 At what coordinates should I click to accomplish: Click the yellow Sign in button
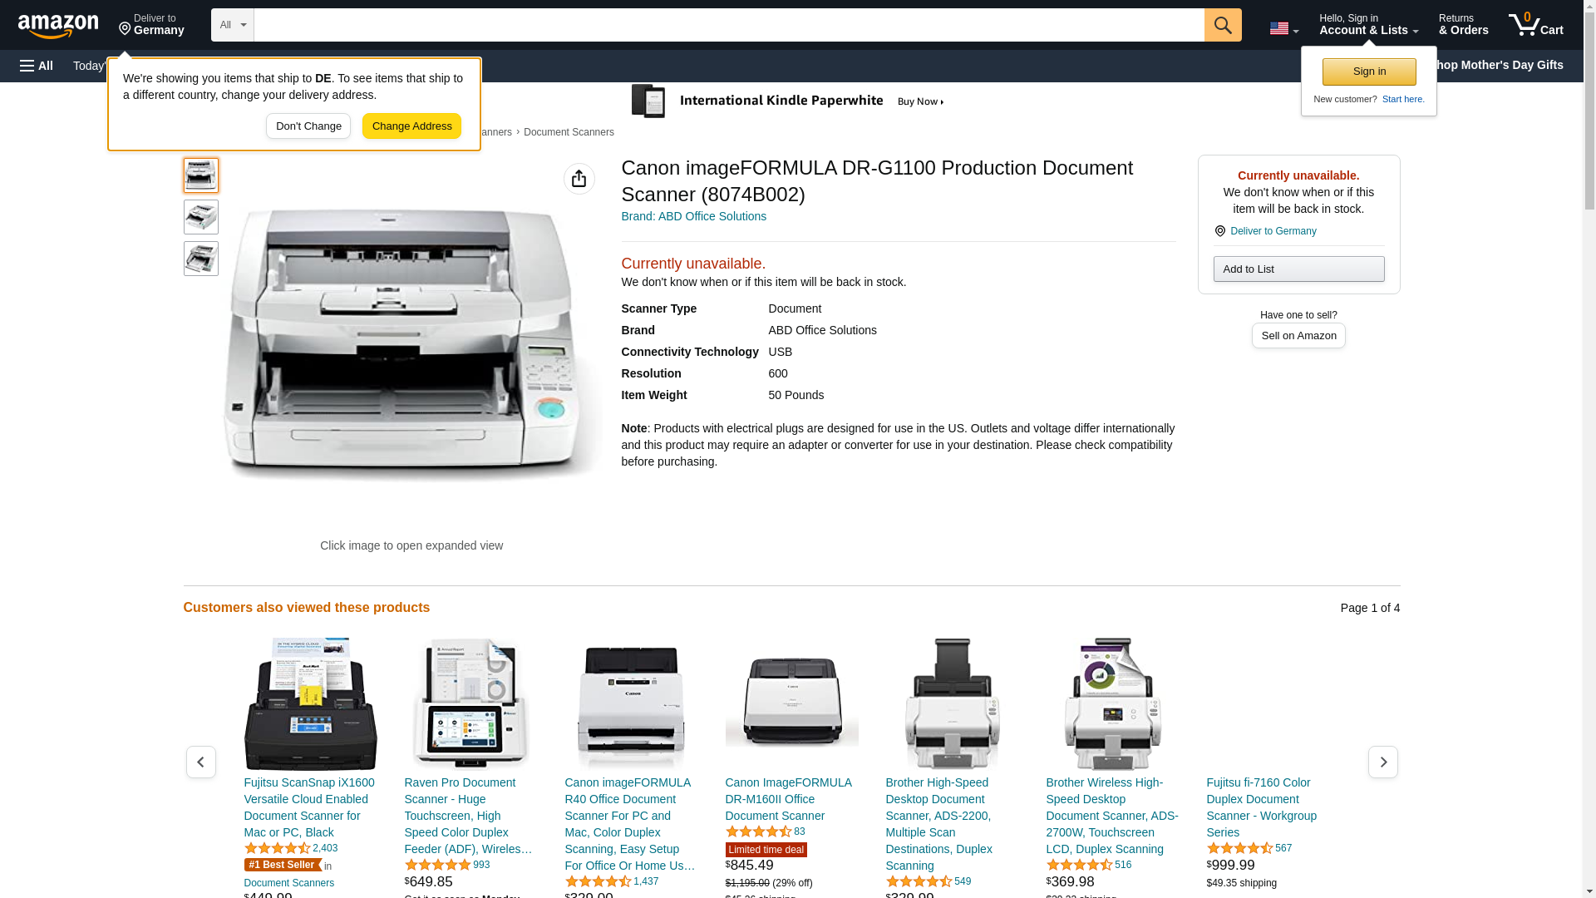tap(1369, 72)
